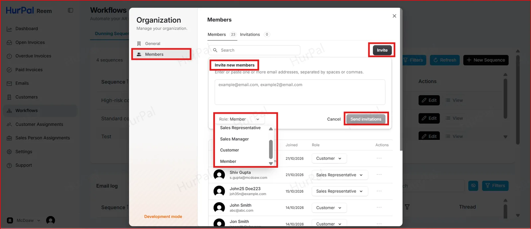Click the New Sequence button
This screenshot has height=229, width=531.
486,60
